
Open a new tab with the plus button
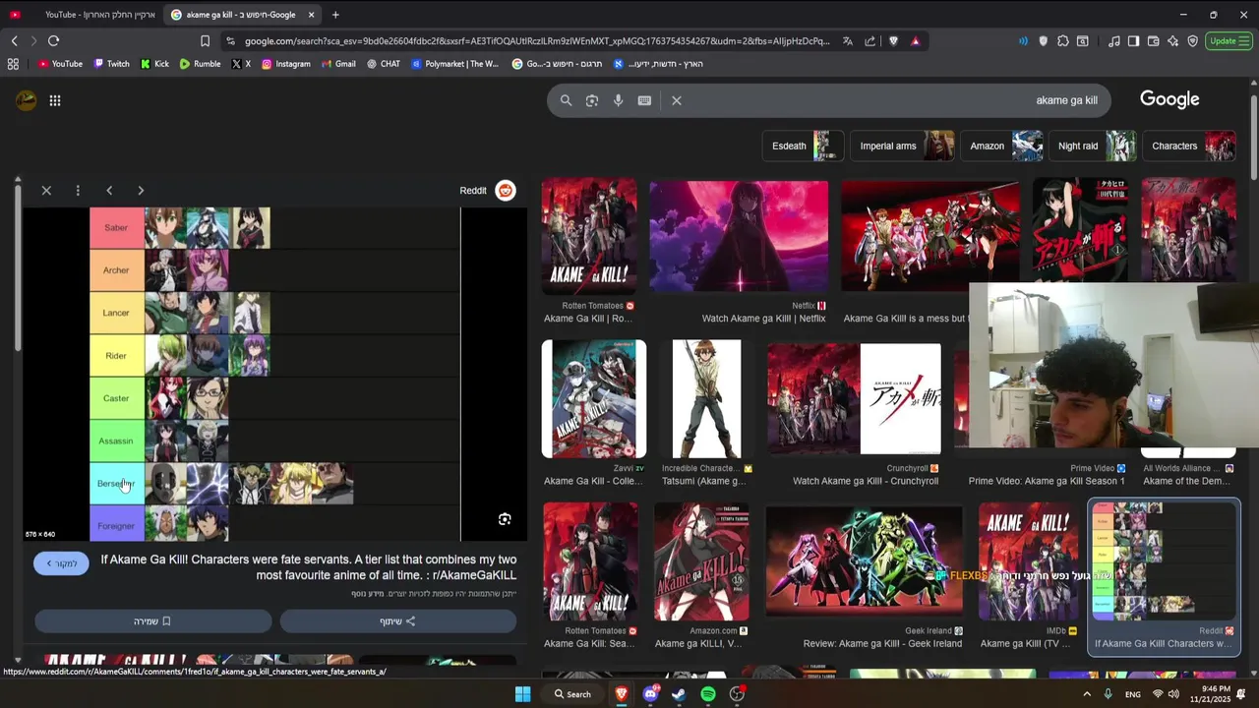335,15
